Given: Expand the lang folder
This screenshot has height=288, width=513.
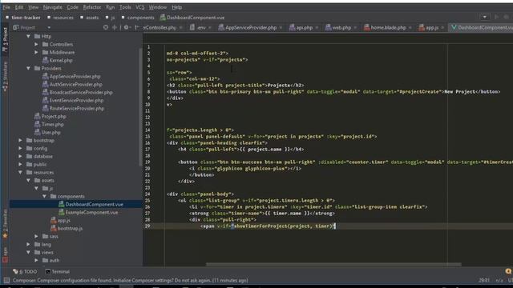Looking at the screenshot, I should tap(29, 245).
